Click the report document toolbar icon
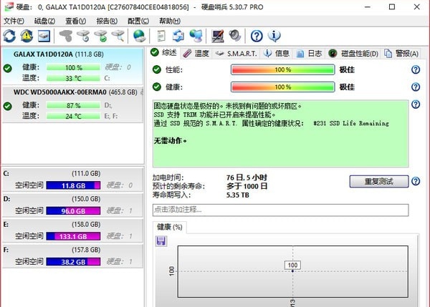The height and width of the screenshot is (307, 430). 161,36
